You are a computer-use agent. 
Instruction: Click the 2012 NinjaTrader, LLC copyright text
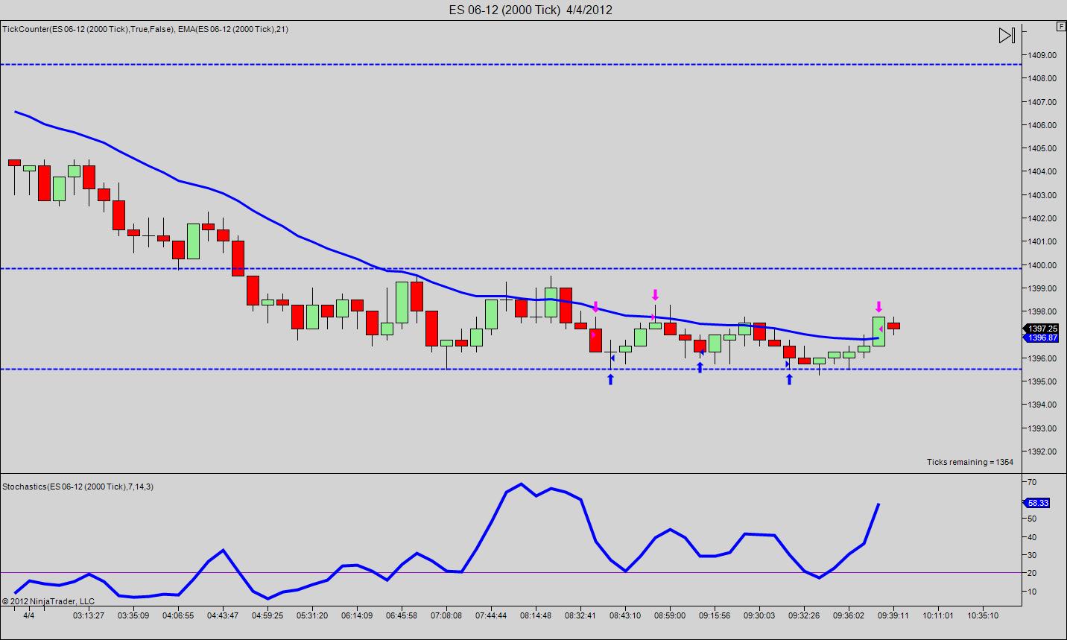[48, 601]
